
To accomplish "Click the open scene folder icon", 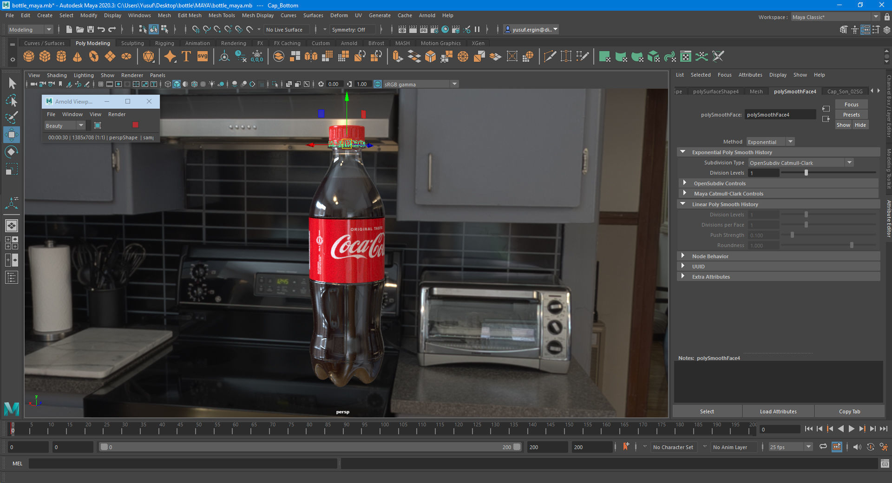I will point(80,29).
